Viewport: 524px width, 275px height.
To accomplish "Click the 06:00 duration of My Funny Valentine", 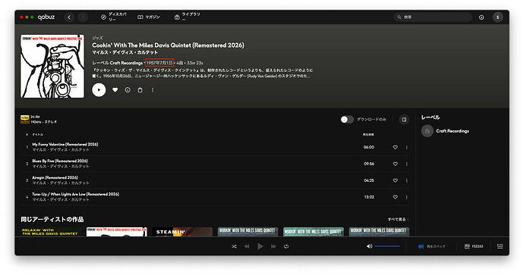I will pos(369,147).
